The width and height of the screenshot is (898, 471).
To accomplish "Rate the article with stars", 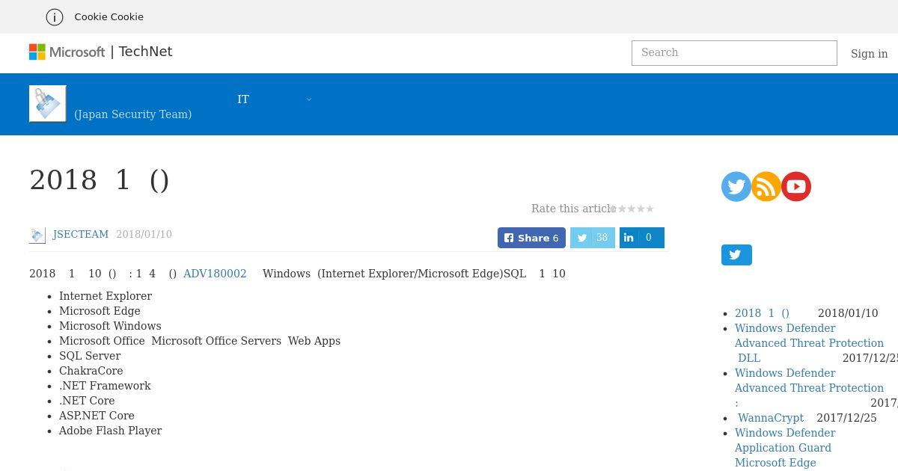I will tap(632, 209).
